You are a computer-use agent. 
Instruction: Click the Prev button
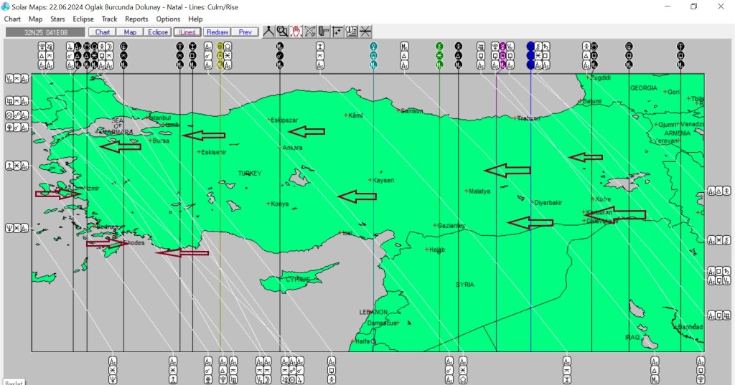click(245, 32)
